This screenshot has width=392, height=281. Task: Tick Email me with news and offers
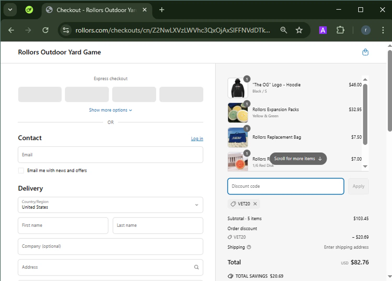pyautogui.click(x=21, y=171)
